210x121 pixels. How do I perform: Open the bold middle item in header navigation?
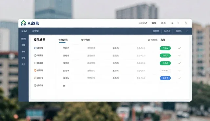tap(154, 23)
